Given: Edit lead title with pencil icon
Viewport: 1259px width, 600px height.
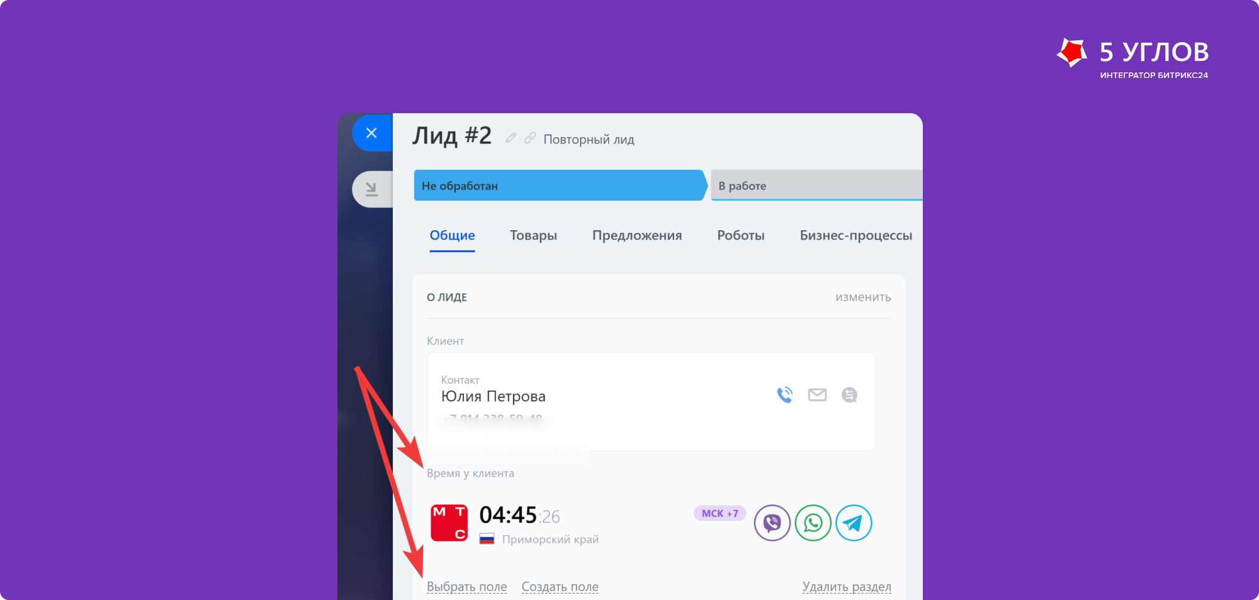Looking at the screenshot, I should [511, 138].
